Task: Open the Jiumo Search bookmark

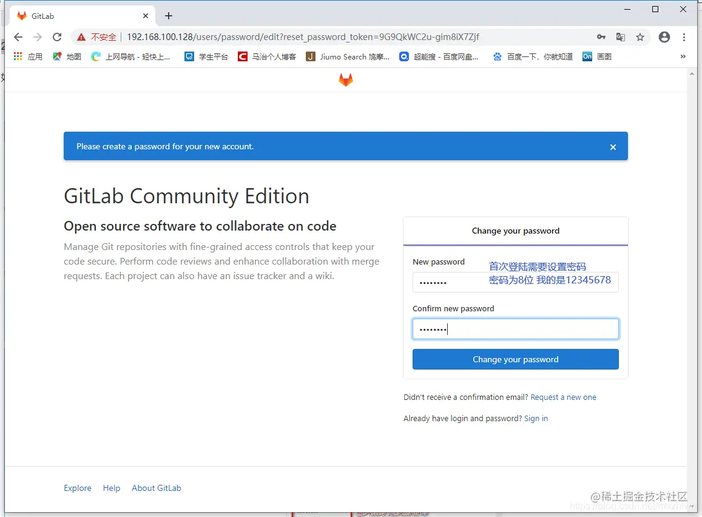Action: pyautogui.click(x=348, y=56)
